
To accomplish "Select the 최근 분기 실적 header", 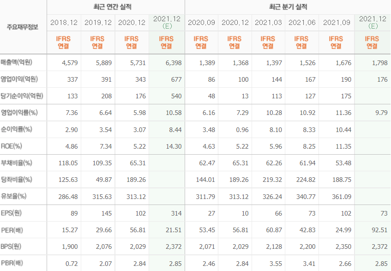I will click(288, 7).
